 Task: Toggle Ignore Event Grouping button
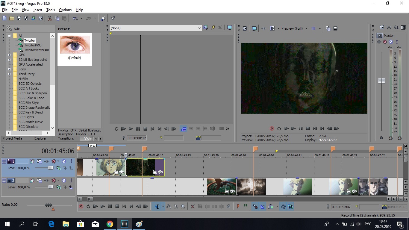pos(290,207)
